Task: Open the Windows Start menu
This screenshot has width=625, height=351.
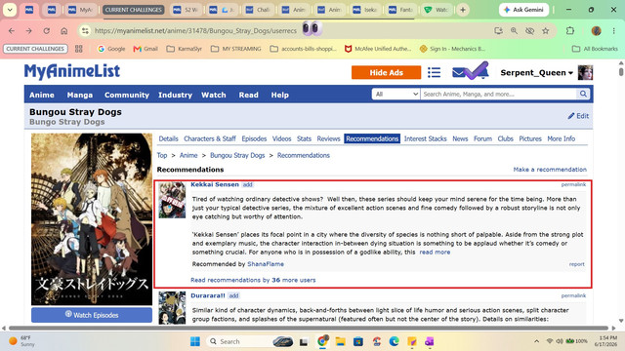Action: [x=195, y=341]
